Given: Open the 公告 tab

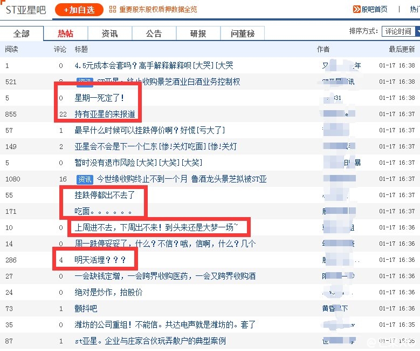Looking at the screenshot, I should point(154,33).
